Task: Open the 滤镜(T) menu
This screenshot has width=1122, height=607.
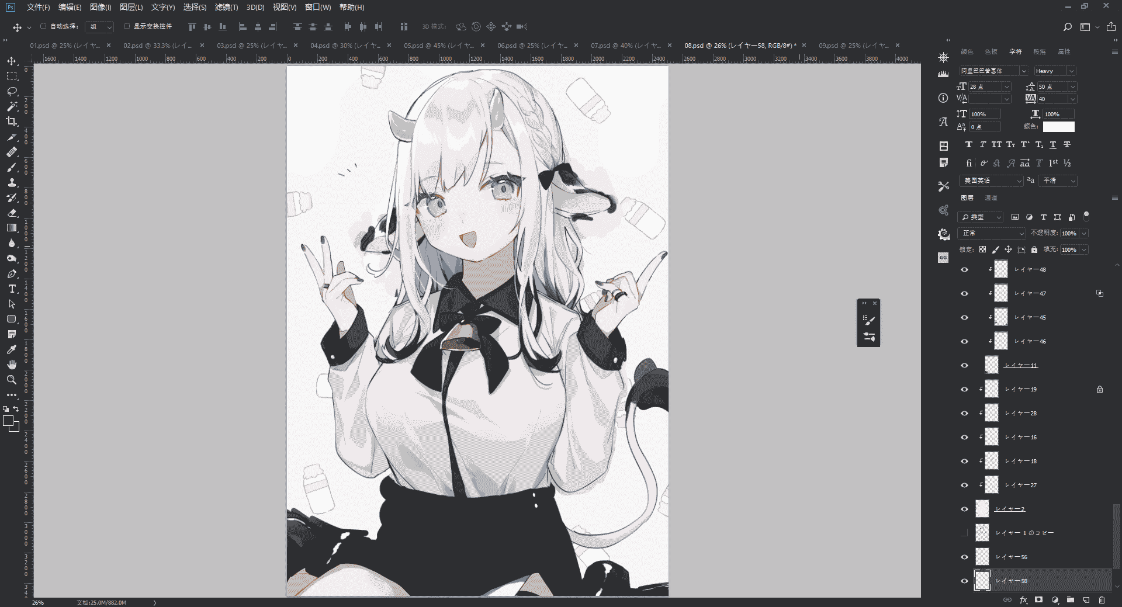Action: pyautogui.click(x=226, y=8)
